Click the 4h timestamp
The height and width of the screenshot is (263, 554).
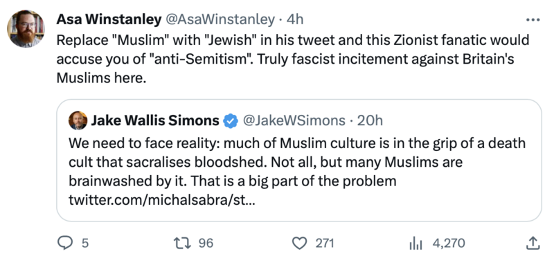pos(295,20)
